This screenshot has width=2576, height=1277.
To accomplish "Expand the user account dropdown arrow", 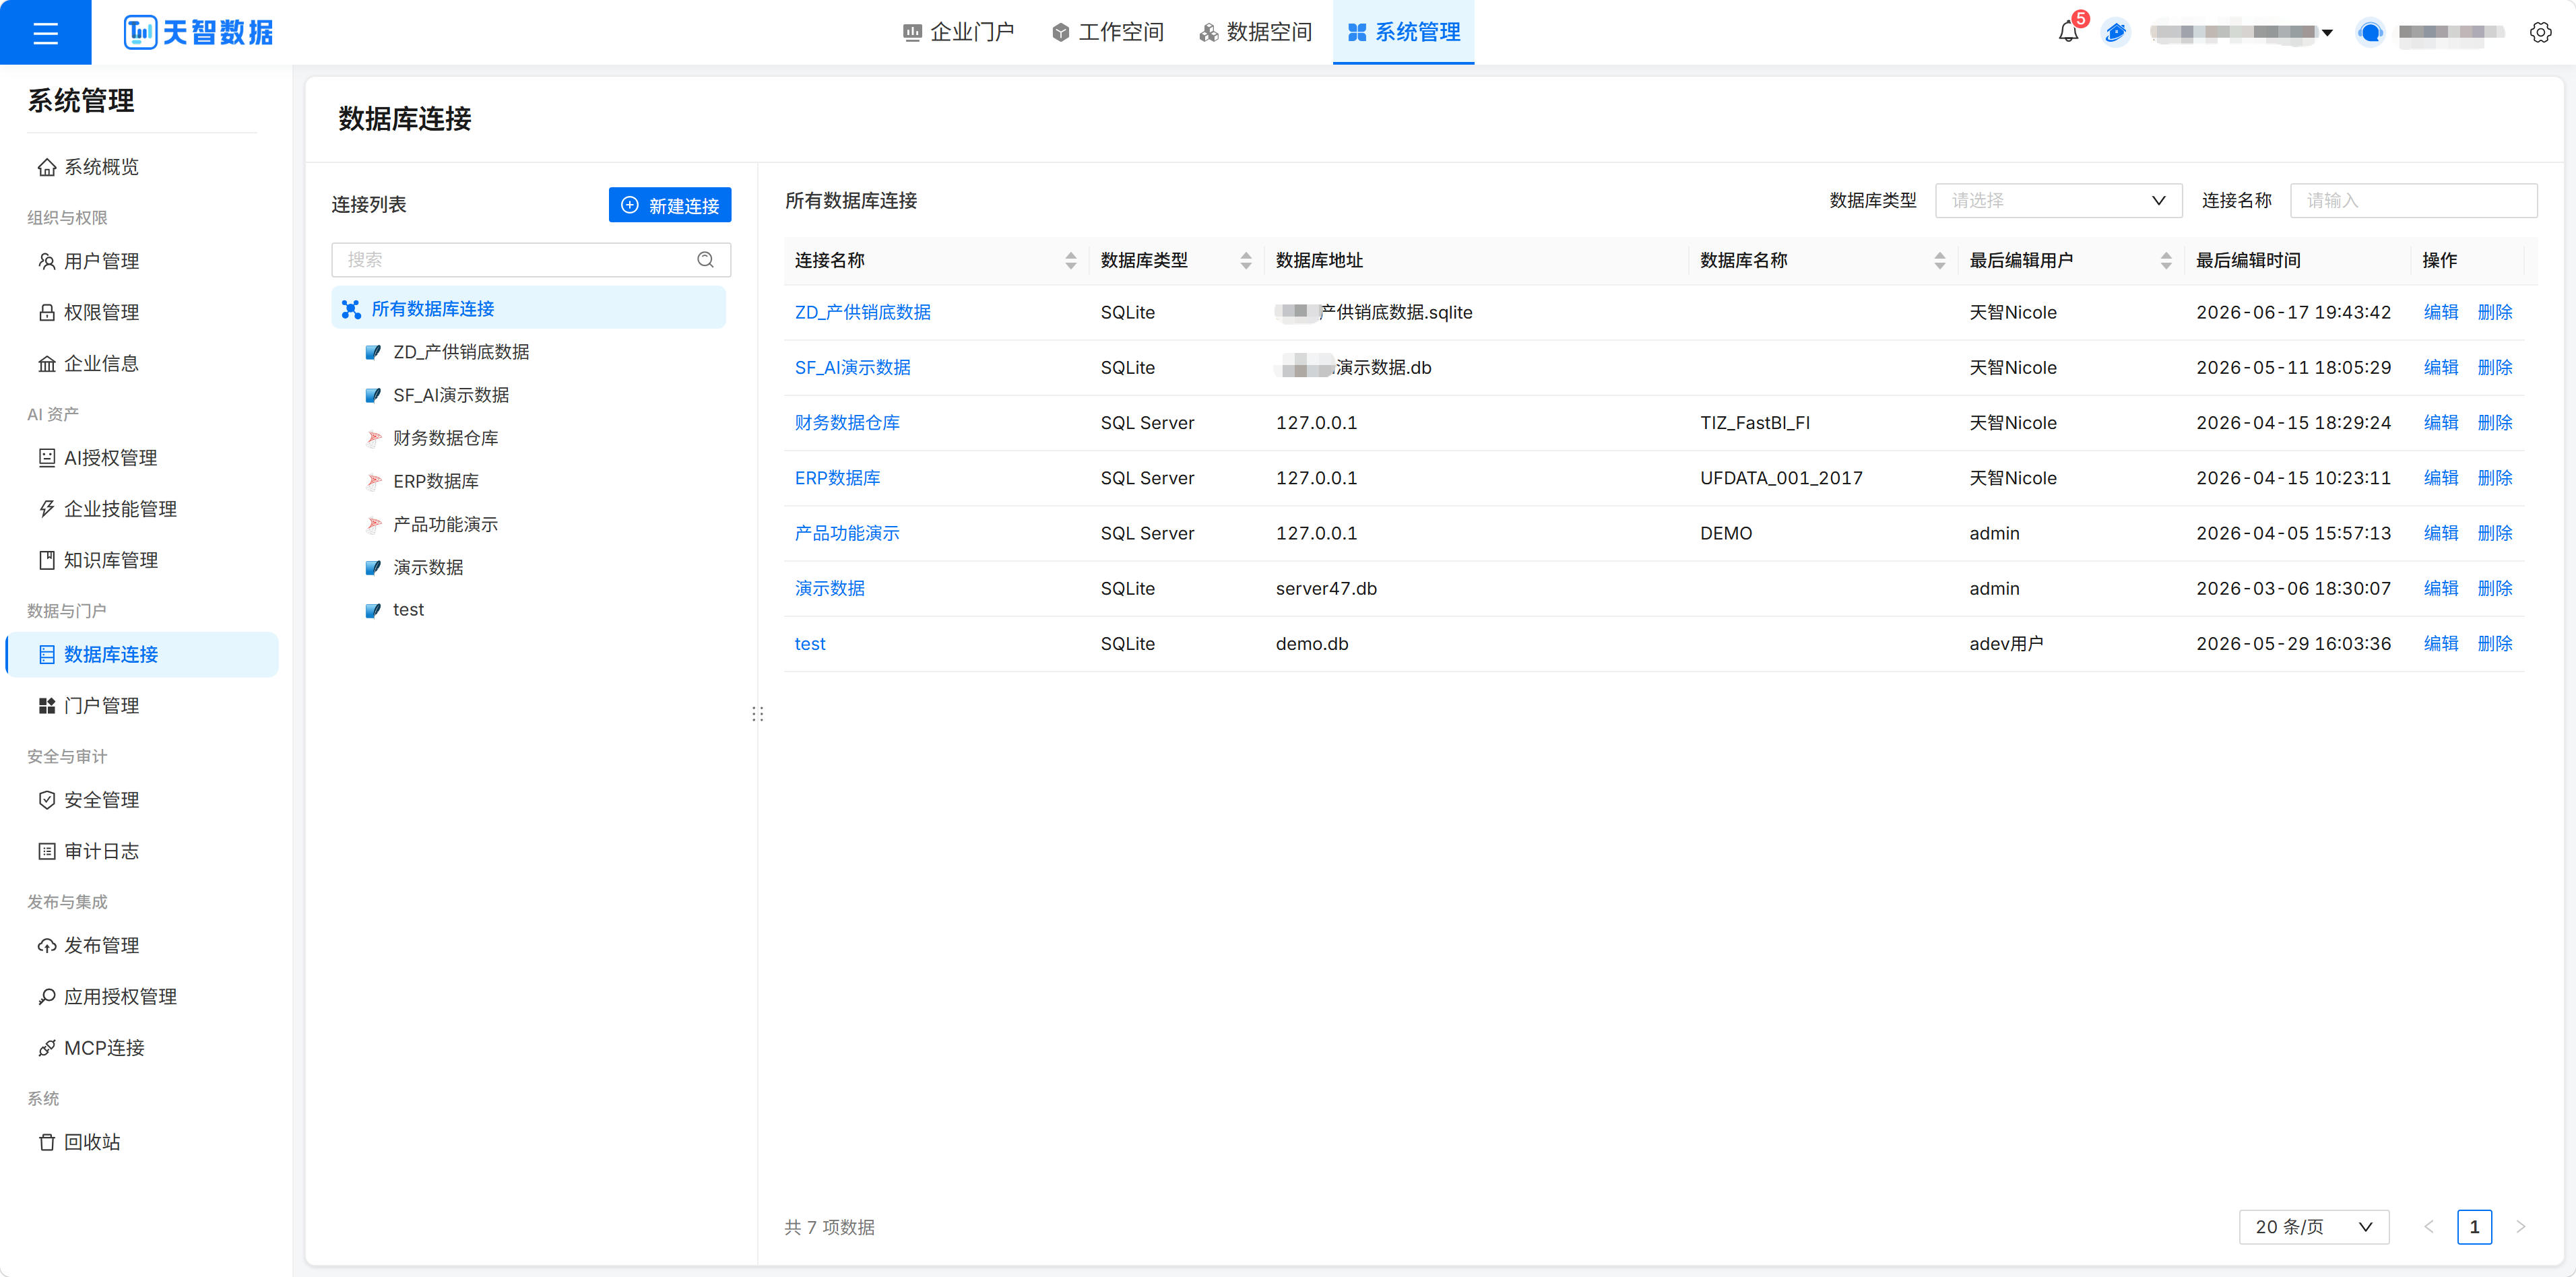I will tap(2327, 33).
